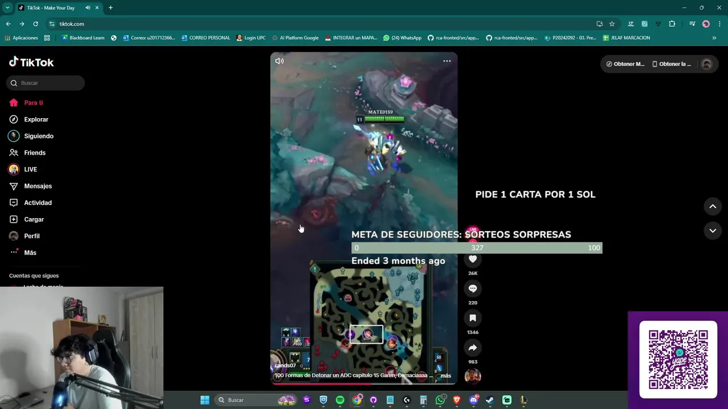The height and width of the screenshot is (409, 728).
Task: Open the media control icon in the toolbar
Action: point(692,24)
